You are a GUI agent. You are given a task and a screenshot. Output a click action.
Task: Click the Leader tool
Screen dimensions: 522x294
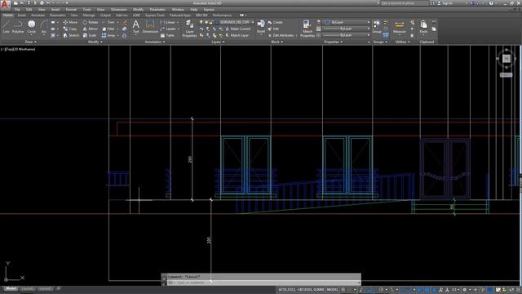point(168,29)
